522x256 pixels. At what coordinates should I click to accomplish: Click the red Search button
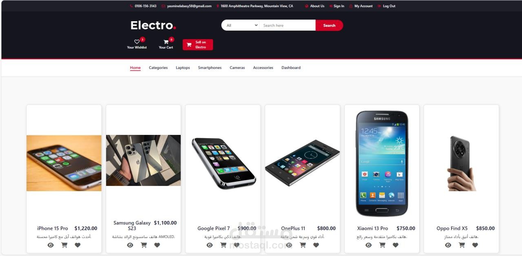329,25
